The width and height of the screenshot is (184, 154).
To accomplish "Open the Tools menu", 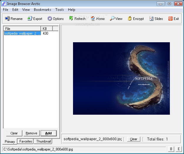I will point(59,10).
